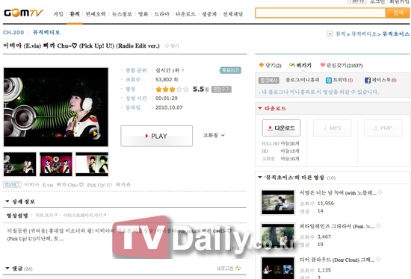Open the 차트보기 link
Screen dimensions: 411x279
46,215
